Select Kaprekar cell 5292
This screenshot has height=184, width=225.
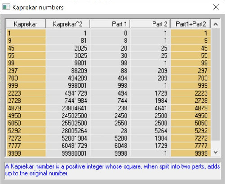click(26, 131)
